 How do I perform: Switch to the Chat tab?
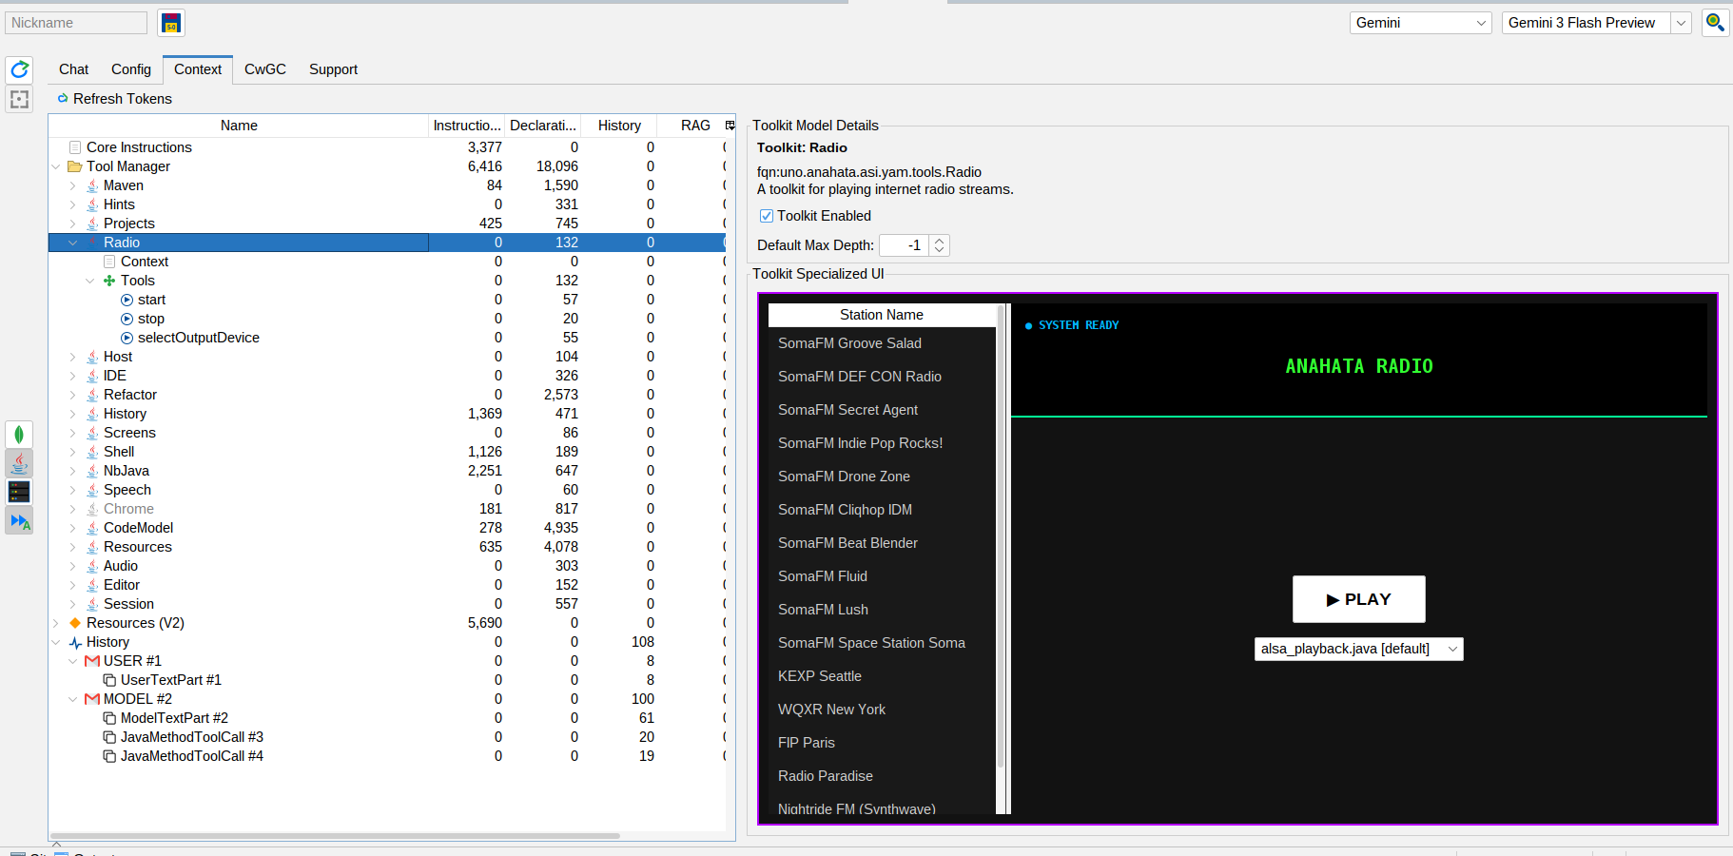(x=73, y=69)
